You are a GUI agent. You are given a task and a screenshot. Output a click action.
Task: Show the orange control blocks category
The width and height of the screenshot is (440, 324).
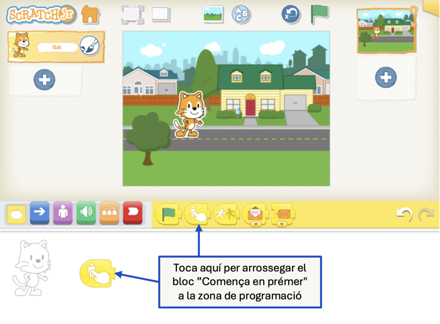coord(109,213)
